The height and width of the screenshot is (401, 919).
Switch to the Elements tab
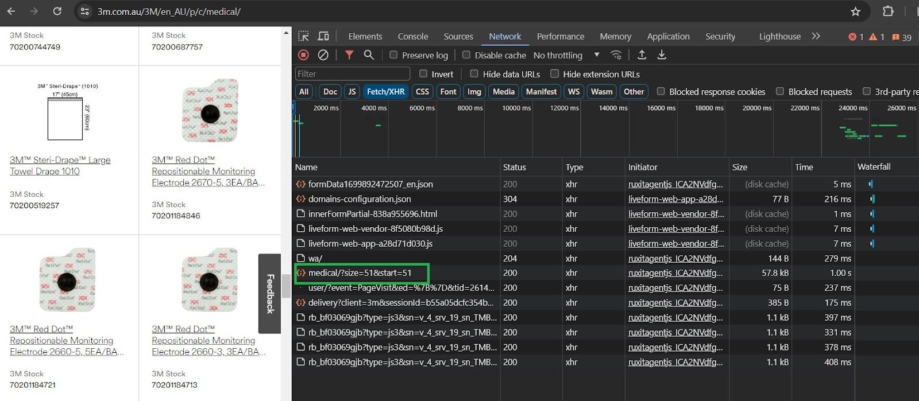pyautogui.click(x=365, y=36)
